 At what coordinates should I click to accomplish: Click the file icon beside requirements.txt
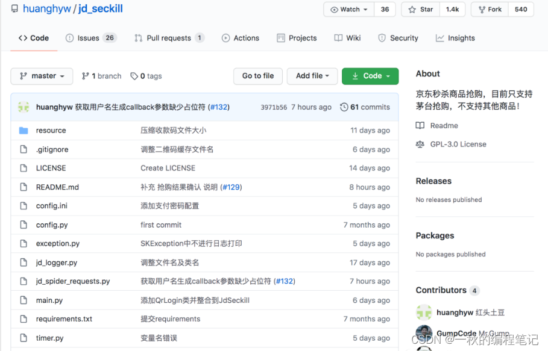24,319
